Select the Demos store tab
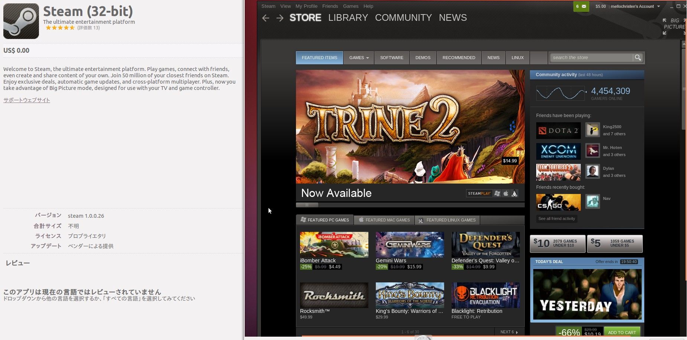Screen dimensions: 687x340 click(423, 58)
